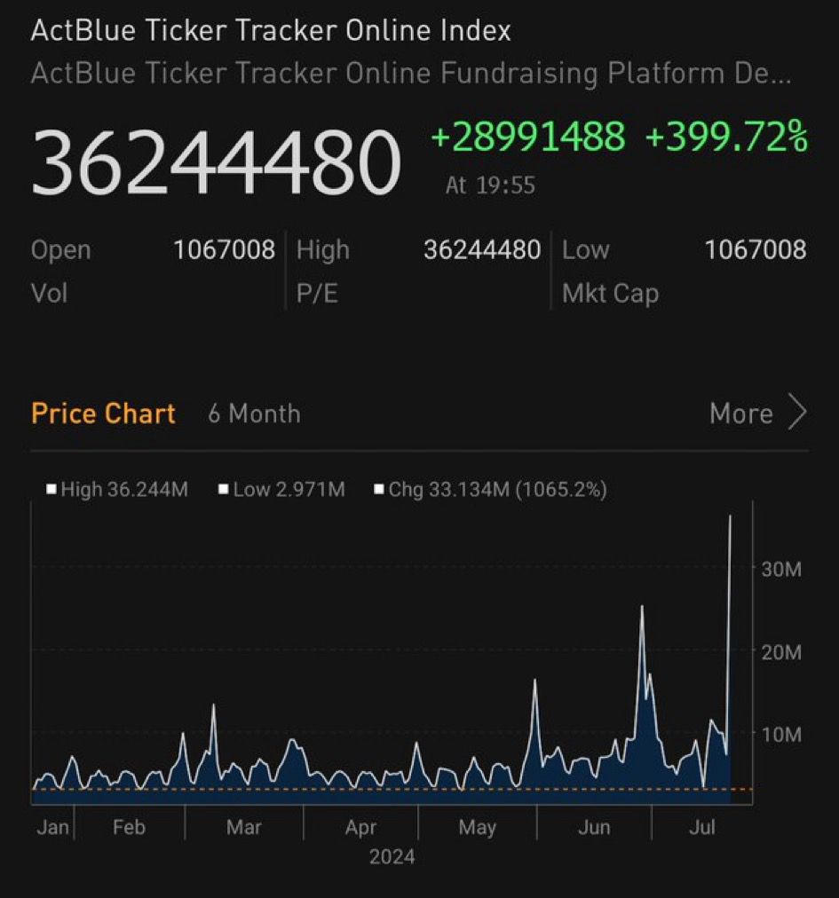This screenshot has width=839, height=898.
Task: Click the chevron arrow beside More
Action: click(796, 413)
